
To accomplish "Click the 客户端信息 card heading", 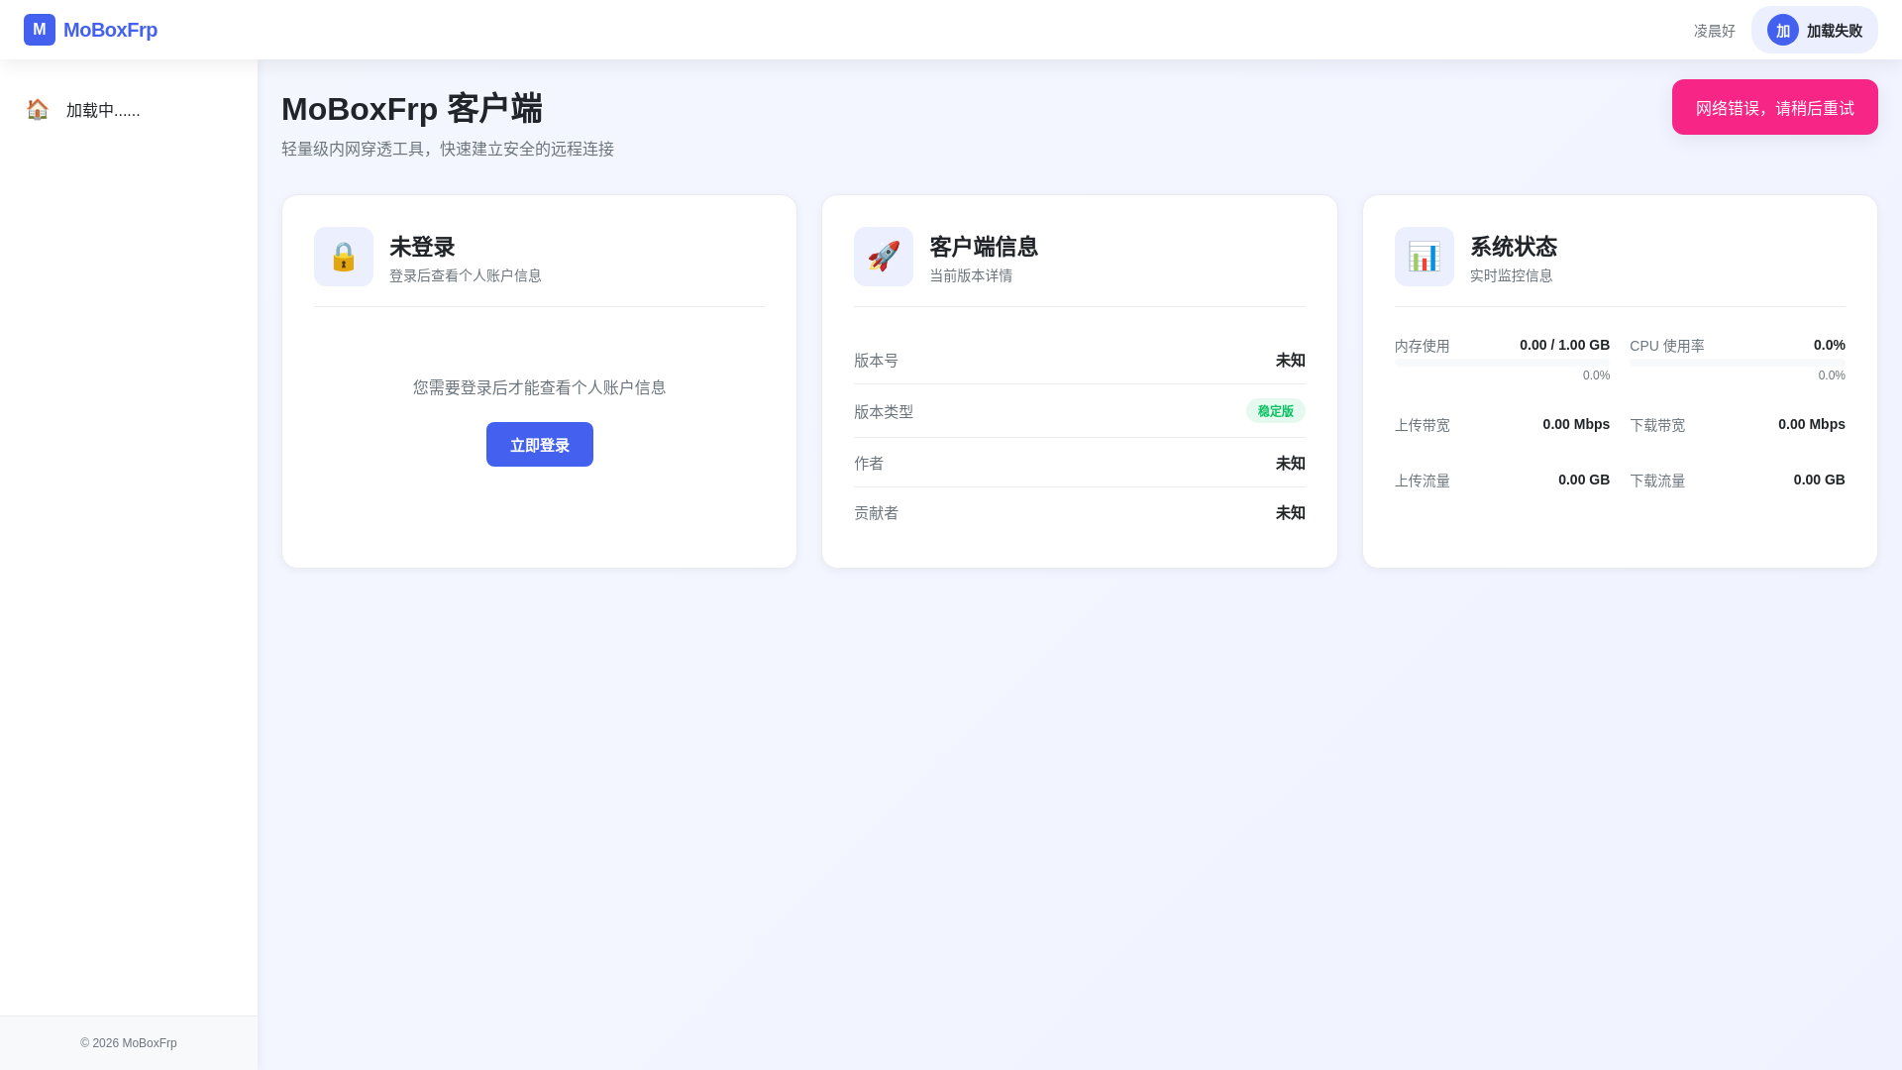I will click(x=984, y=247).
